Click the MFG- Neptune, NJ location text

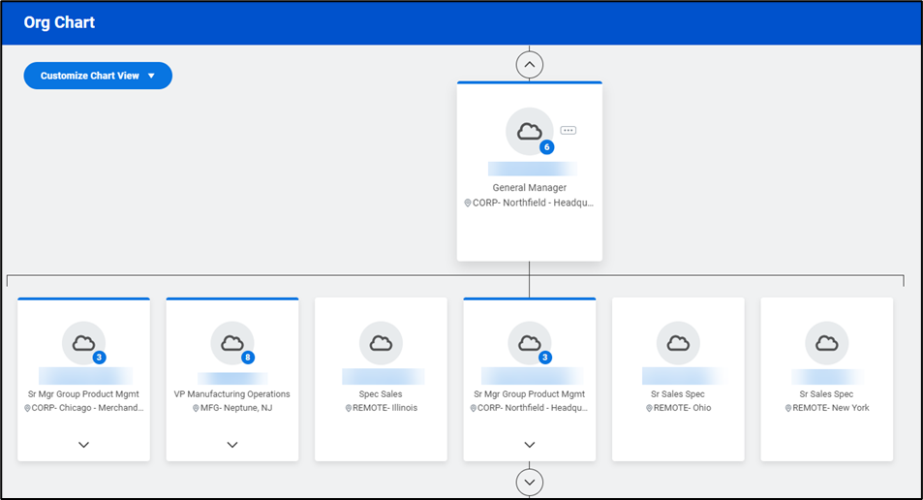[236, 408]
